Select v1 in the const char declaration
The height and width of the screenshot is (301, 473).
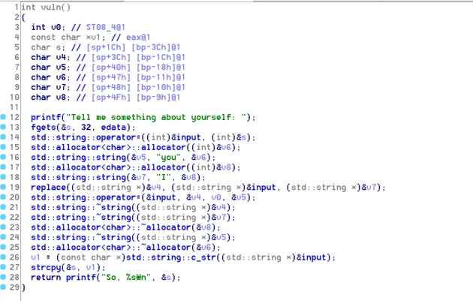pyautogui.click(x=95, y=37)
